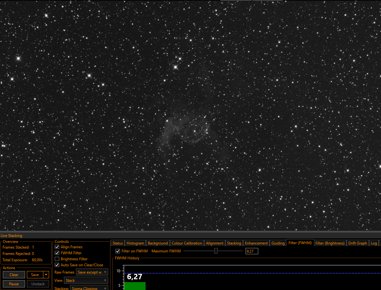The image size is (381, 290).
Task: Toggle the Align Frames checkbox
Action: tap(57, 247)
